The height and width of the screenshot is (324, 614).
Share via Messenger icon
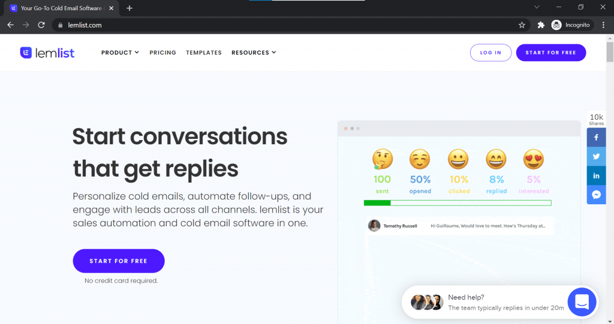(x=596, y=195)
